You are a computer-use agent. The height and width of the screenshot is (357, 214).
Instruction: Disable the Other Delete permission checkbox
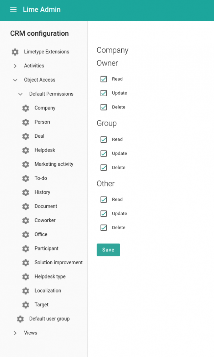tap(104, 228)
